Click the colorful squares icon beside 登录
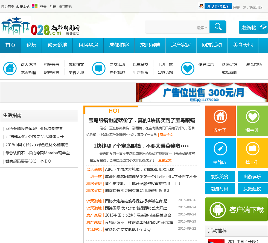The height and width of the screenshot is (243, 268). 35,6
